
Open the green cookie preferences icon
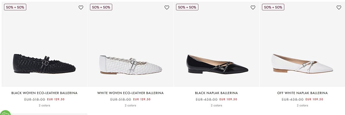[5, 113]
